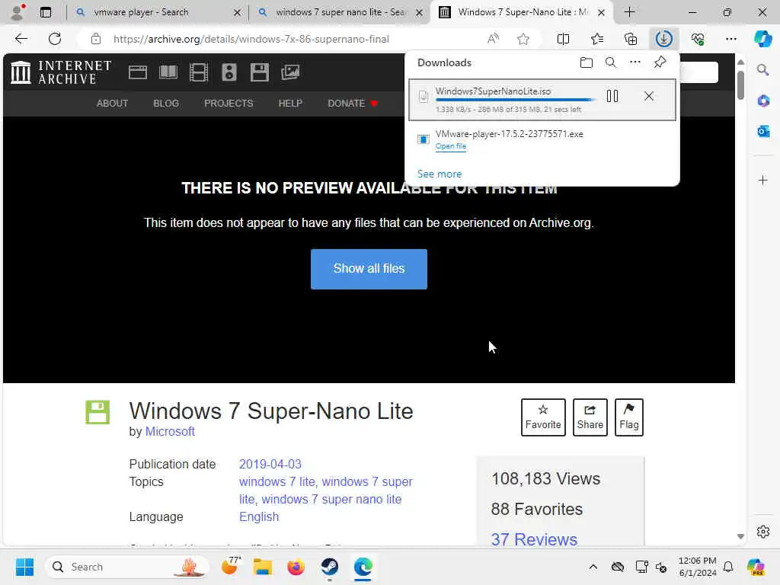Open downloads folder icon in Downloads panel
Viewport: 780px width, 585px height.
[586, 62]
